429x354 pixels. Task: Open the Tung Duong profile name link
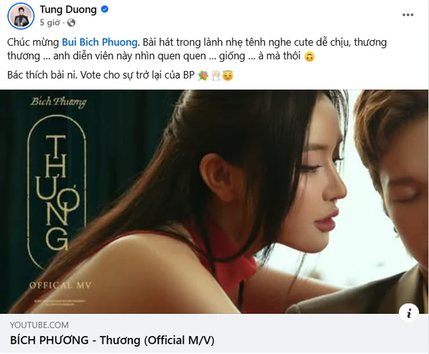coord(68,9)
